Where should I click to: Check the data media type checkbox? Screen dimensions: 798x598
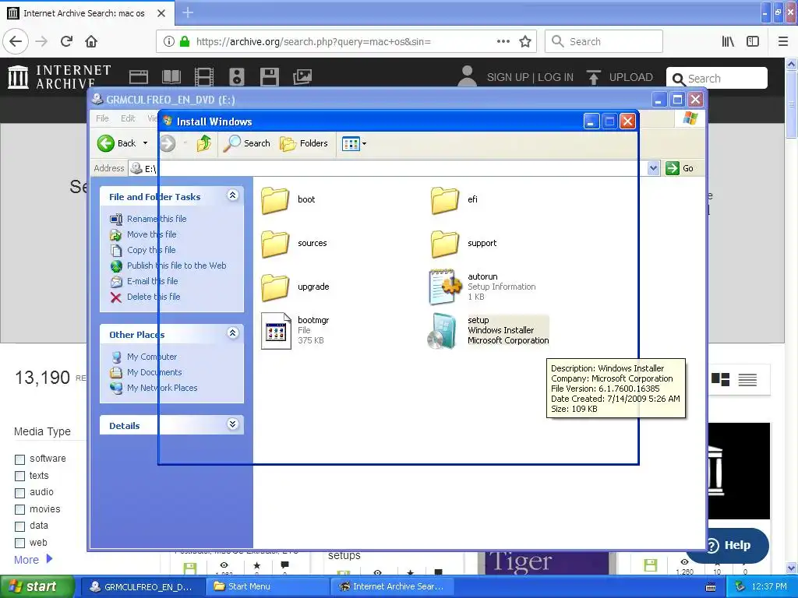tap(19, 526)
